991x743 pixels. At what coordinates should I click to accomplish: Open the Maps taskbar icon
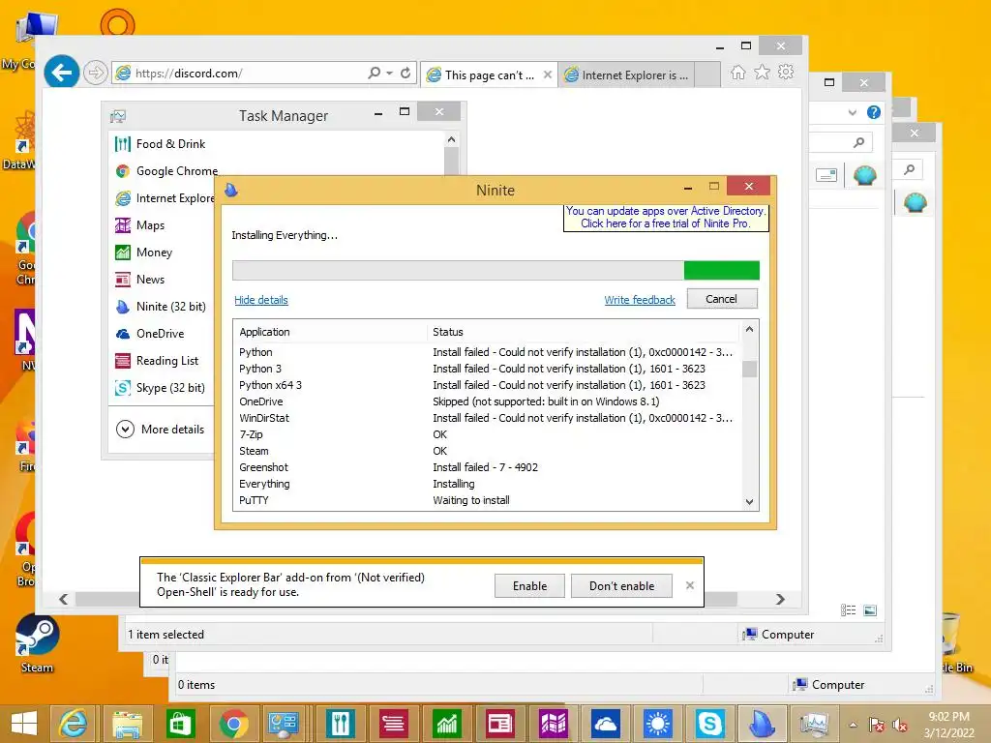coord(553,724)
